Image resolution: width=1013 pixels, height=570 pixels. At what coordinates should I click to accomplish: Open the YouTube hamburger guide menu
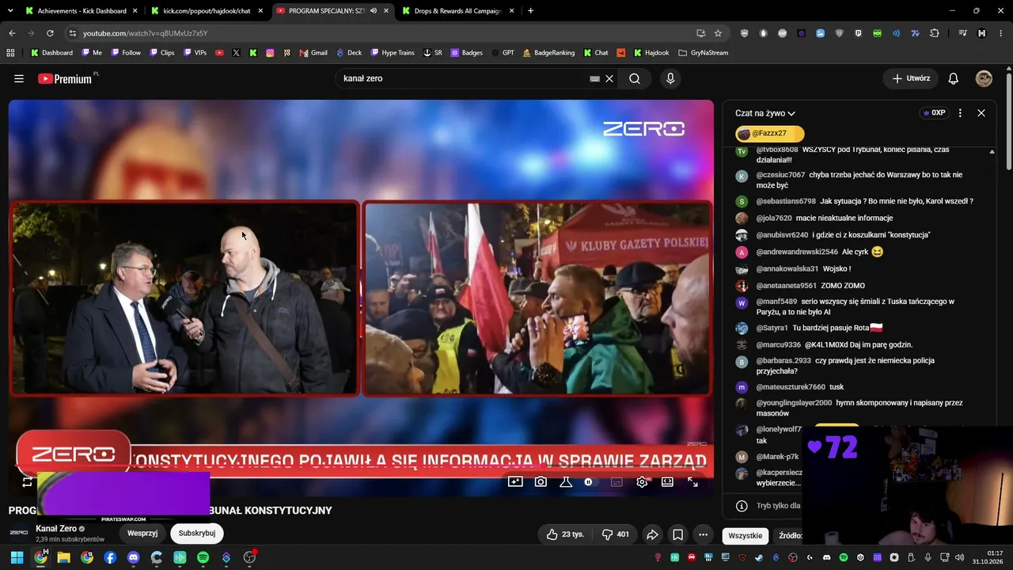19,78
